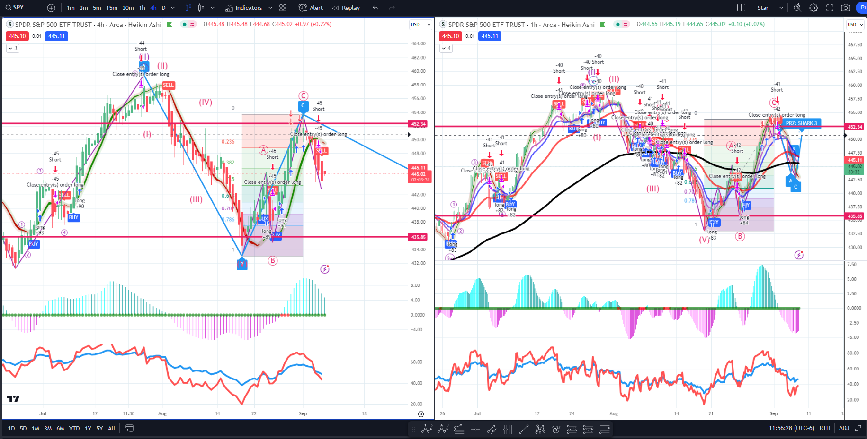Set date range to All

point(112,429)
